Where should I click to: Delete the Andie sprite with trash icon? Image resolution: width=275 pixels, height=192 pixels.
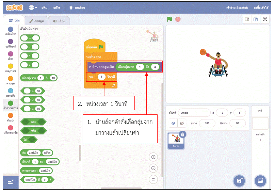click(182, 134)
